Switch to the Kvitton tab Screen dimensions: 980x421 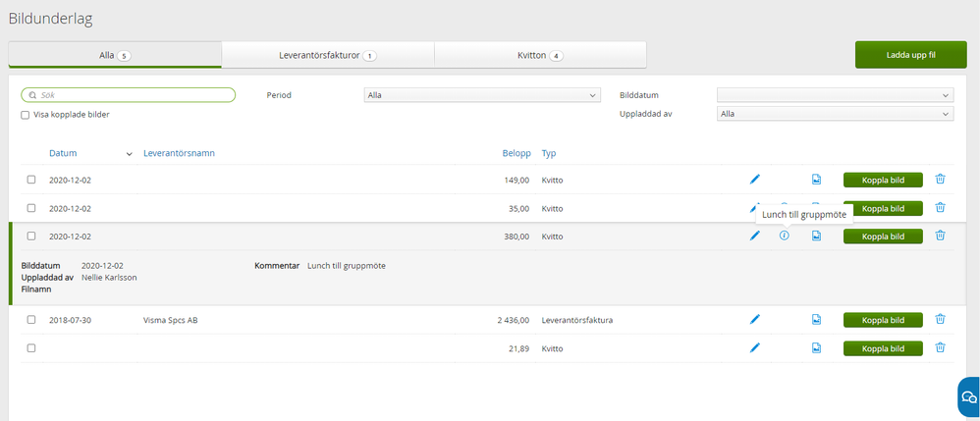point(540,56)
